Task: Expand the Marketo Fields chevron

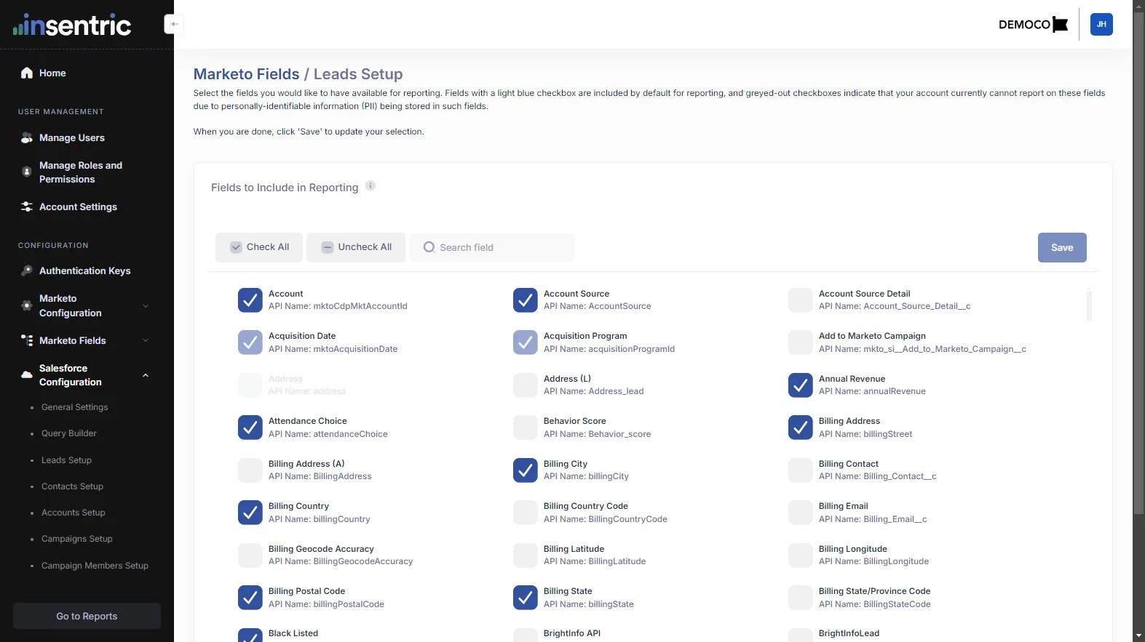Action: click(x=146, y=340)
